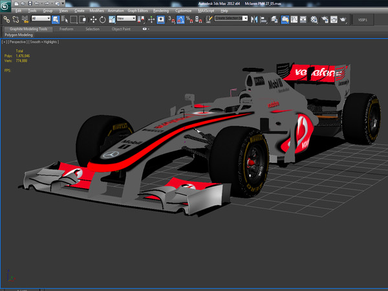388x291 pixels.
Task: Toggle the Graphite Modeling Tools ribbon icon
Action: pyautogui.click(x=285, y=19)
